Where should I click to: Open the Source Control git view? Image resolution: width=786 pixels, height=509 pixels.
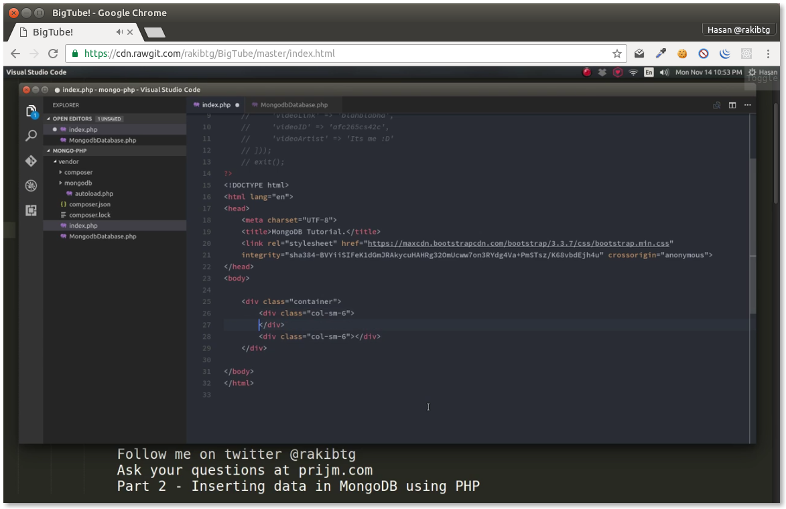[31, 160]
